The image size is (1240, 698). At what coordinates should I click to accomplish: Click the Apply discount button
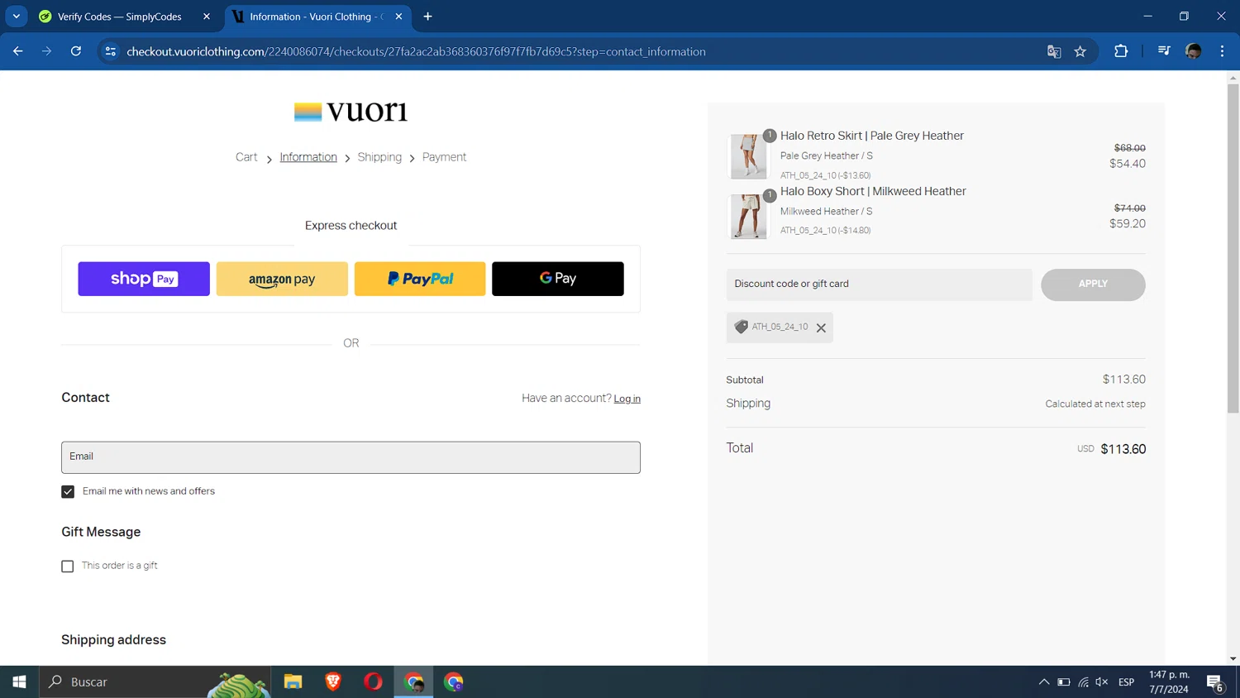[1093, 284]
